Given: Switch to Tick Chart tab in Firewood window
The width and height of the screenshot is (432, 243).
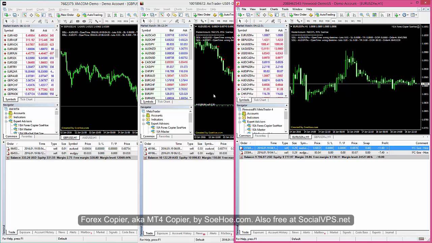Looking at the screenshot, I should tap(260, 100).
